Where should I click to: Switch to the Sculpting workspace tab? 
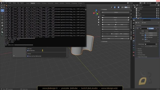pyautogui.click(x=38, y=3)
